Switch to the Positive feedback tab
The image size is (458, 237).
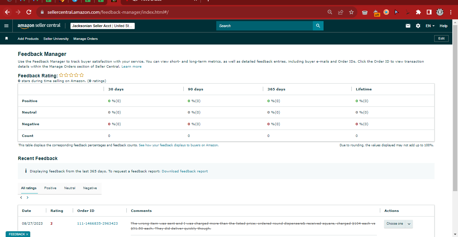point(50,188)
